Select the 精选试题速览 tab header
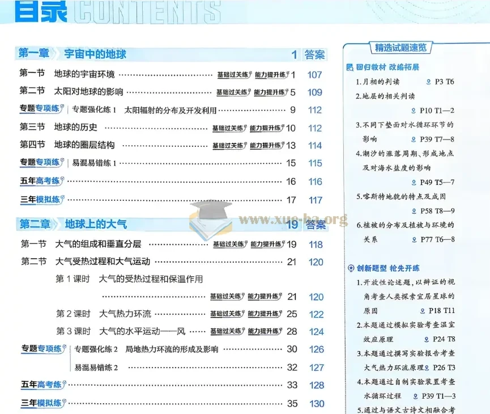 click(x=400, y=48)
